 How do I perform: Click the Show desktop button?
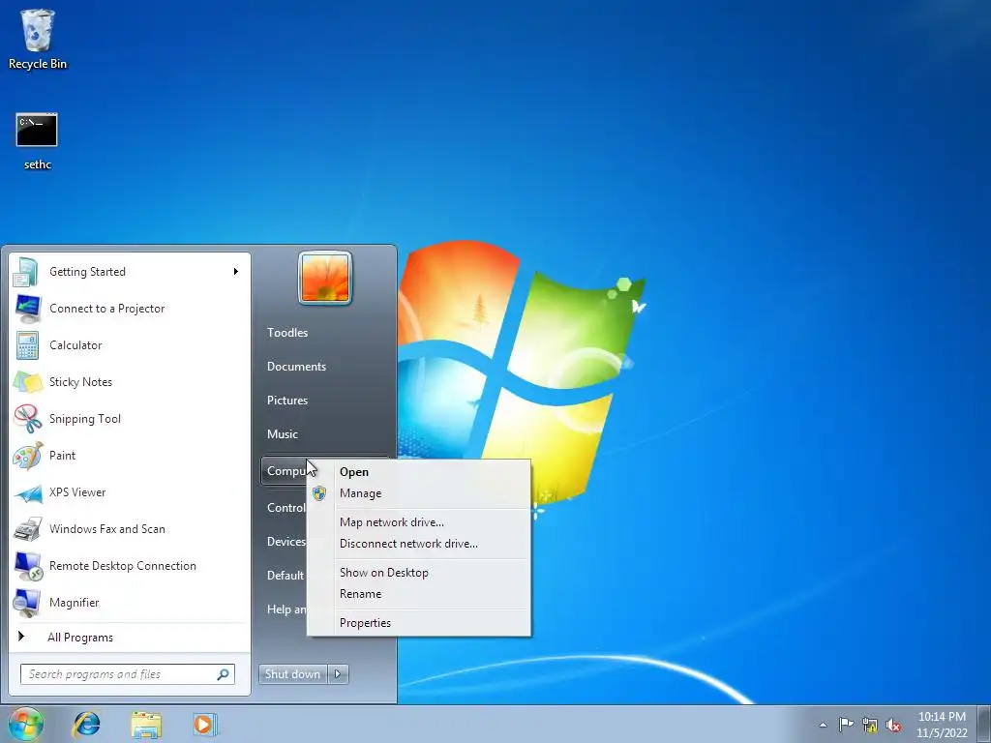(985, 725)
